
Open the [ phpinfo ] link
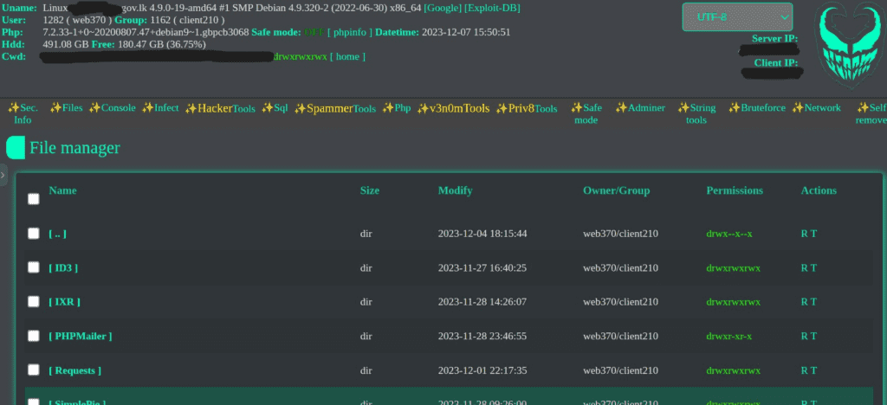350,32
